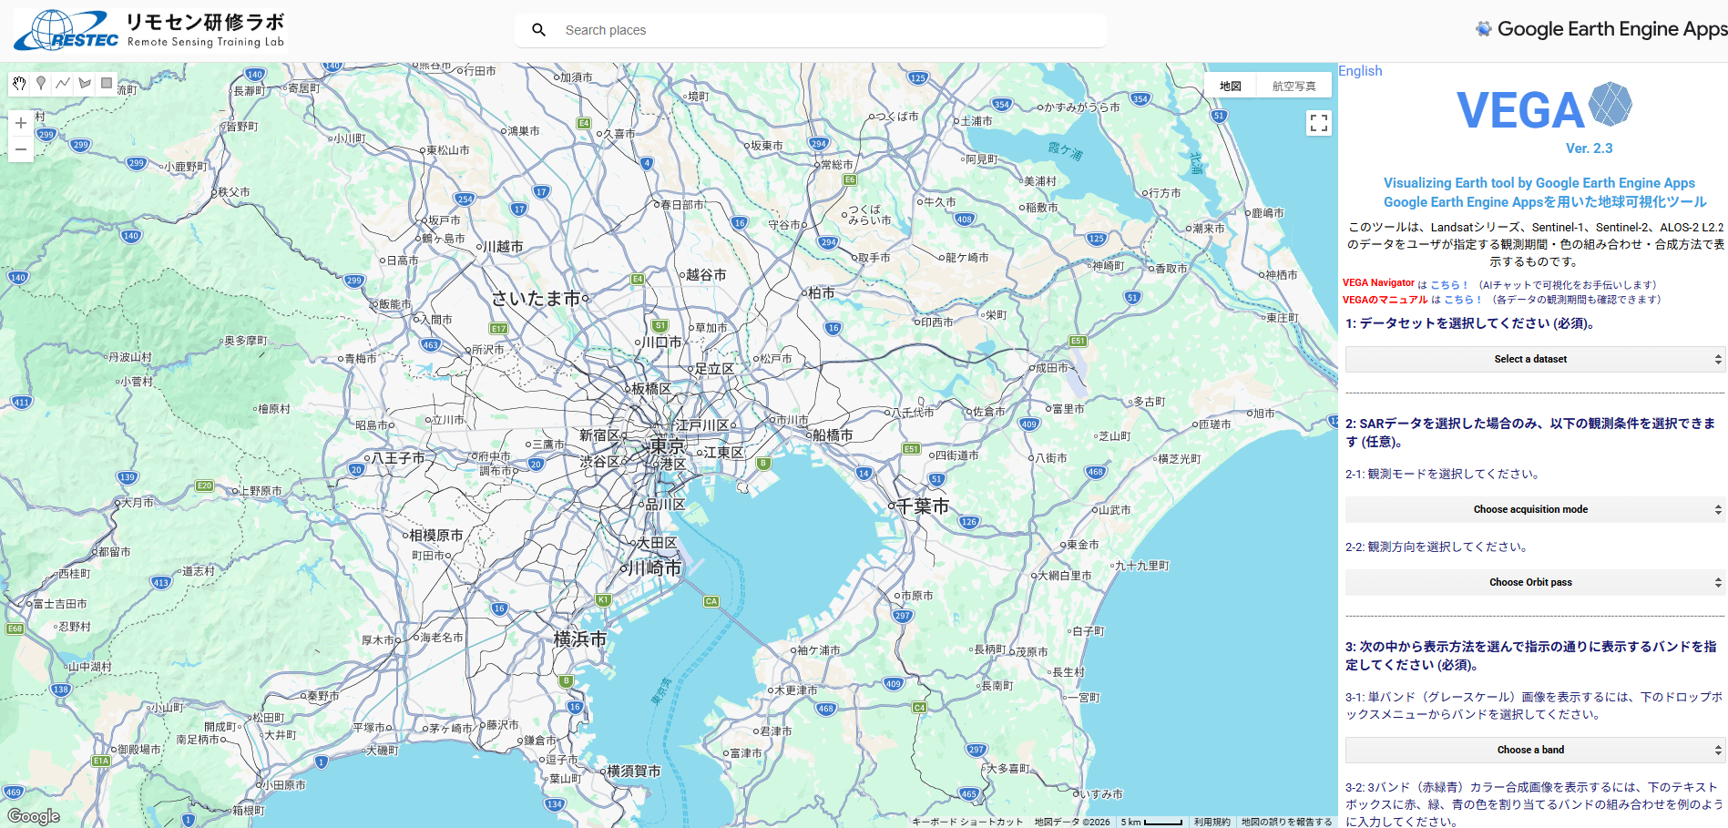Select the hand pan tool

coord(19,84)
